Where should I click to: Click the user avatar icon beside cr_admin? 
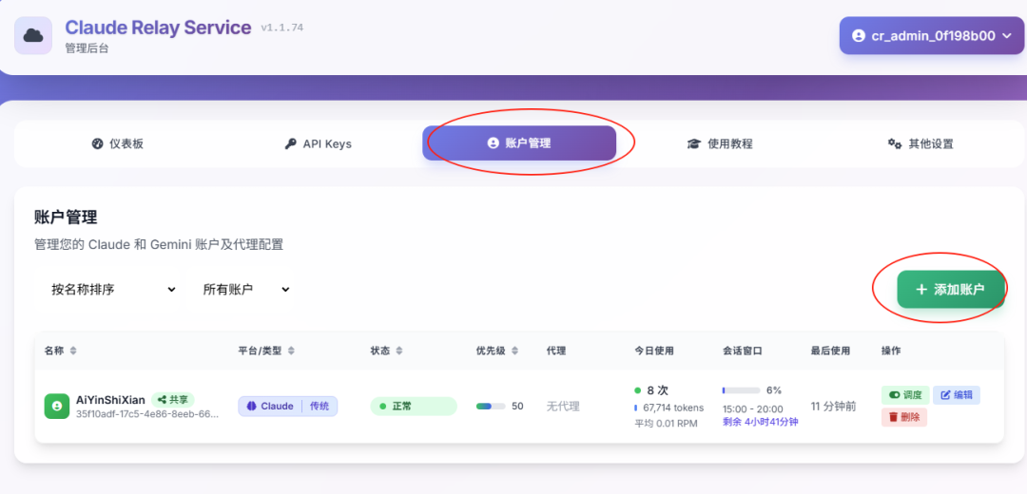pyautogui.click(x=859, y=36)
